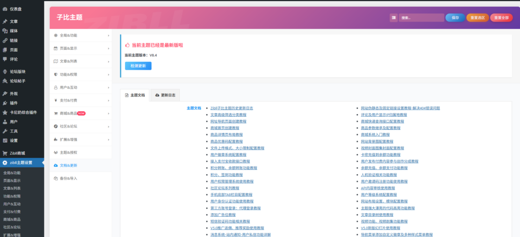Click the NEW badge on 商城&商品
Screen dimensions: 520x237
pyautogui.click(x=81, y=113)
